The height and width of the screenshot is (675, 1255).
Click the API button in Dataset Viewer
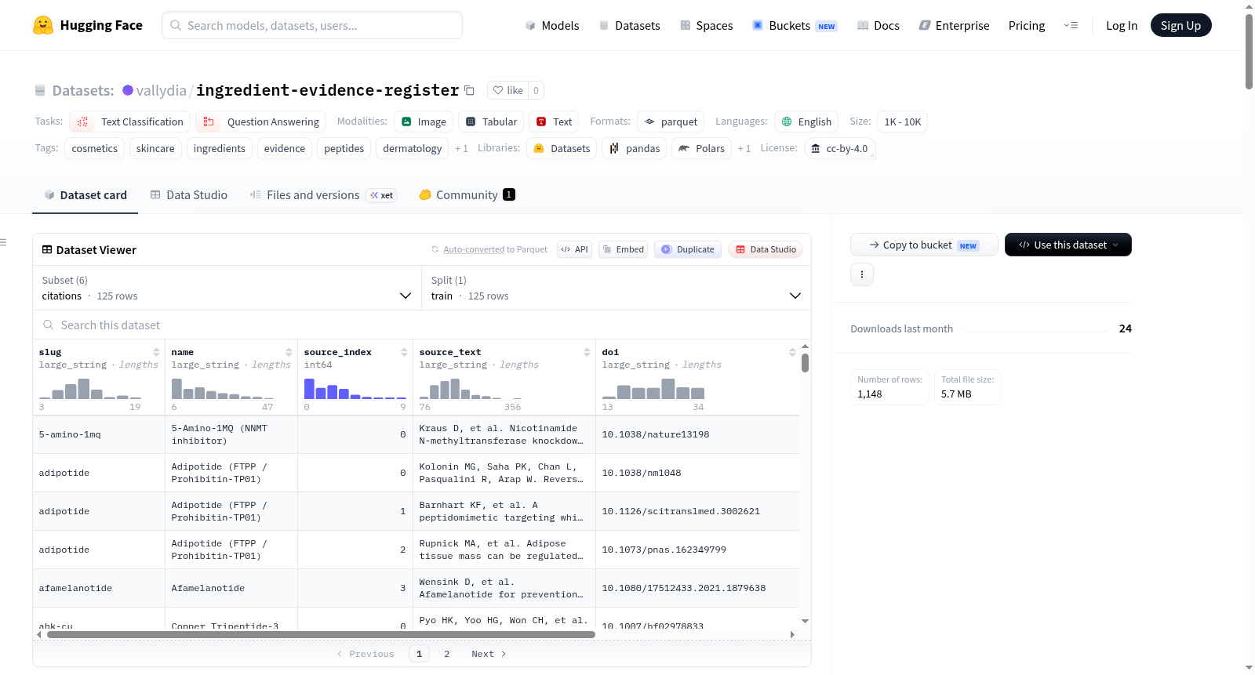[x=574, y=249]
